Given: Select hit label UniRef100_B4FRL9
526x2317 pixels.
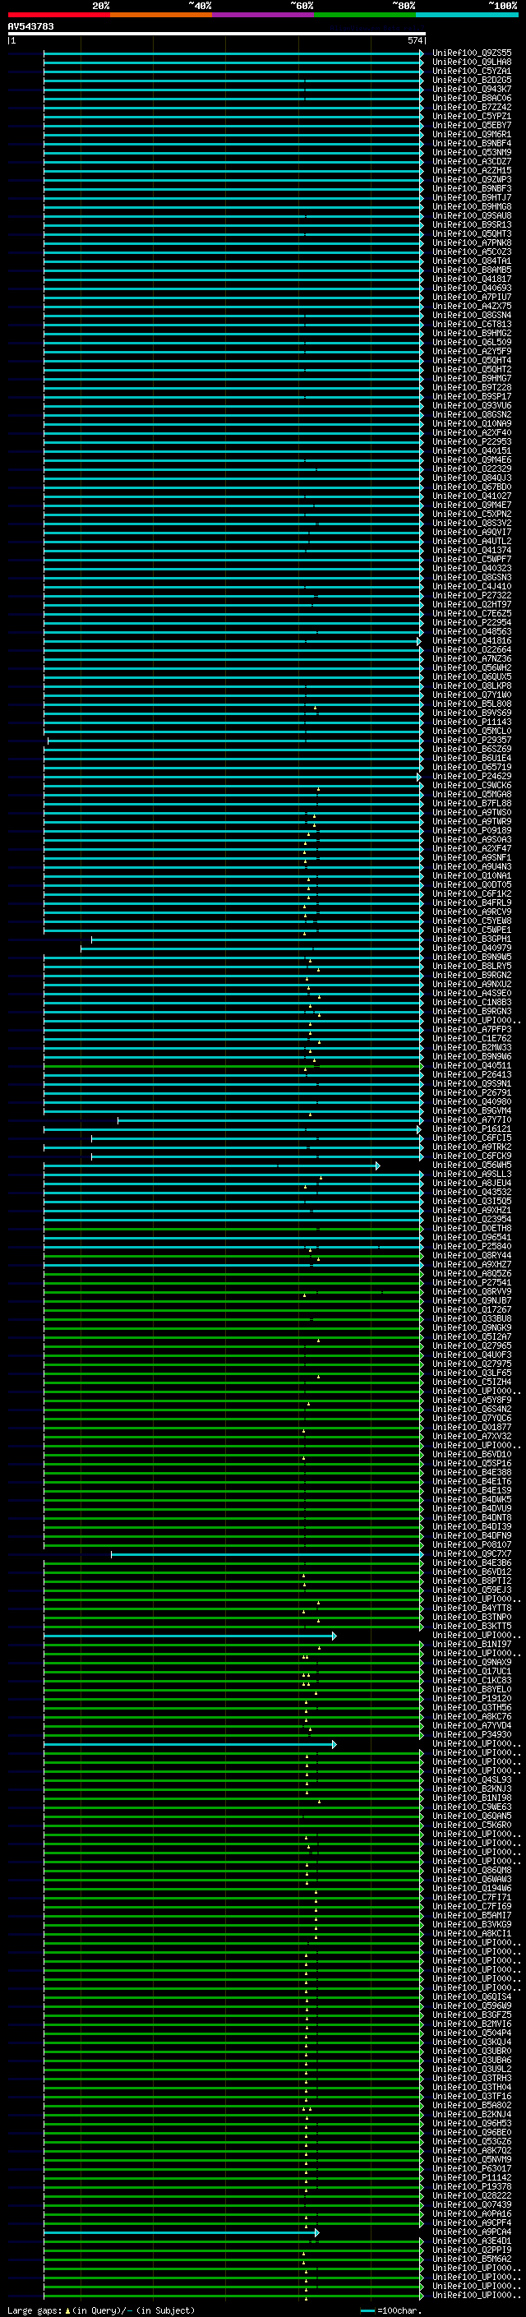Looking at the screenshot, I should click(x=472, y=903).
